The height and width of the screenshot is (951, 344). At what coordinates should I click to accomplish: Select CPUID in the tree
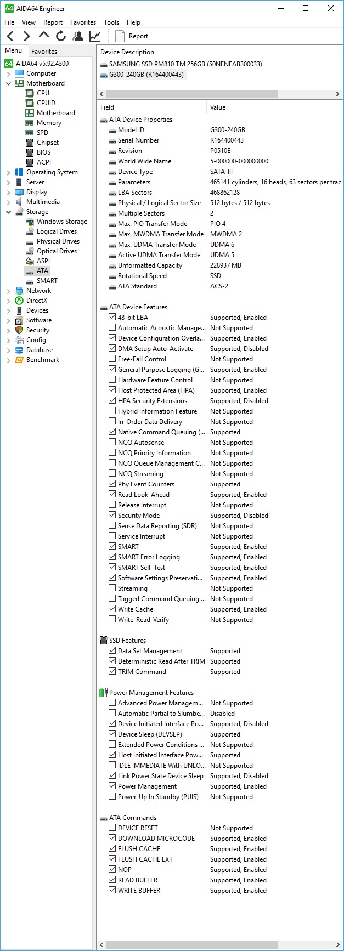46,103
